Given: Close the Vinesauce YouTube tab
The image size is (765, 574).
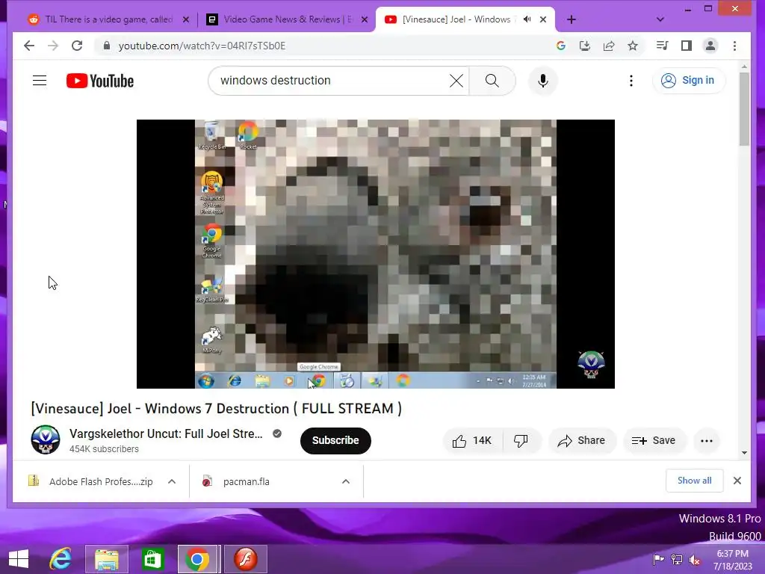Looking at the screenshot, I should click(543, 19).
